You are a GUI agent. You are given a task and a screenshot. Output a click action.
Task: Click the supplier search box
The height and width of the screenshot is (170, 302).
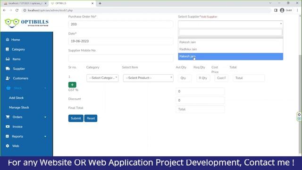pos(230,32)
